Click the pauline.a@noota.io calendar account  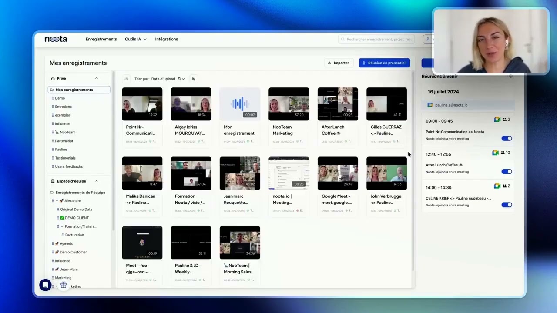click(x=468, y=105)
